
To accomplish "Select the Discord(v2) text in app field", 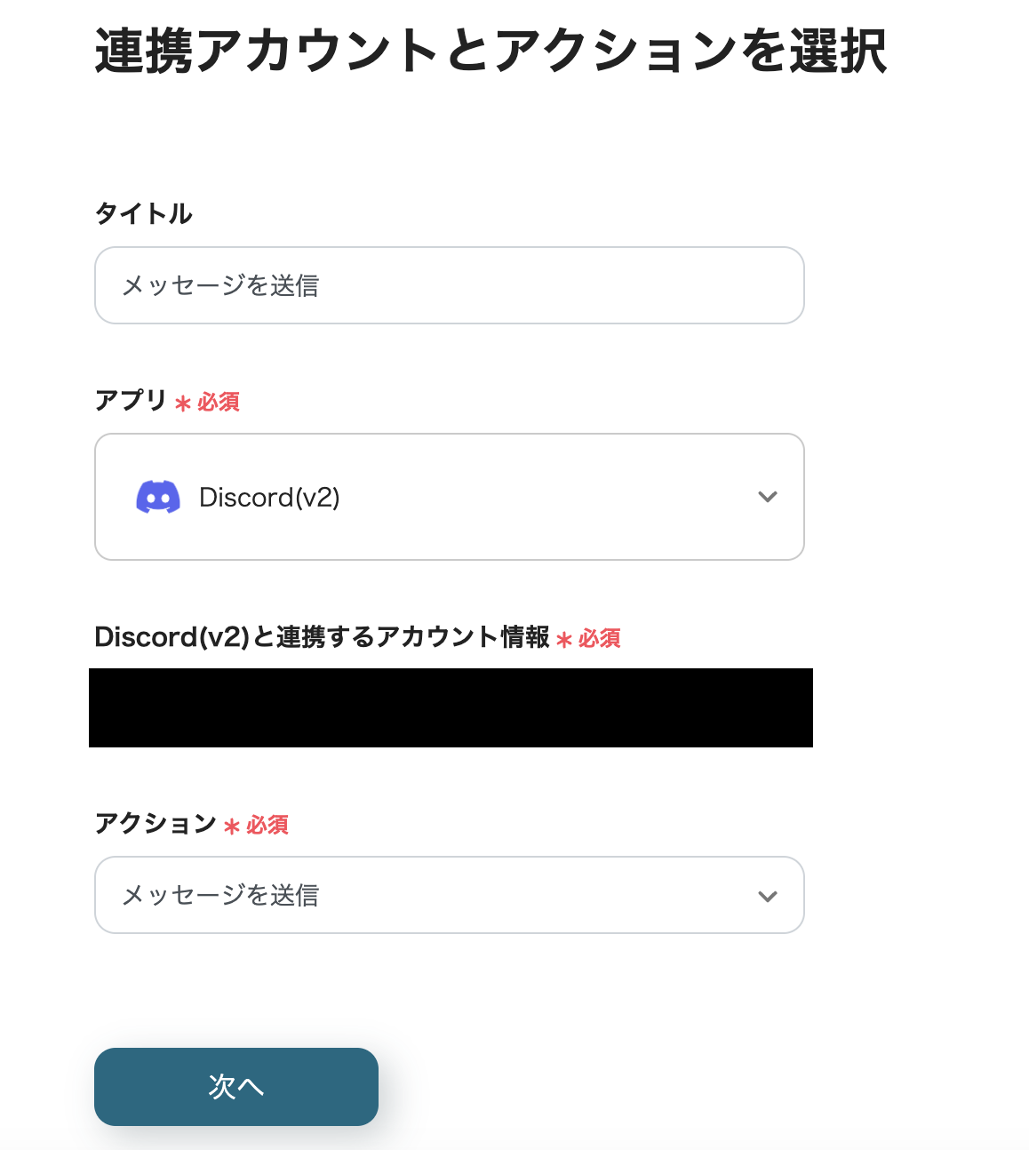I will (x=269, y=497).
